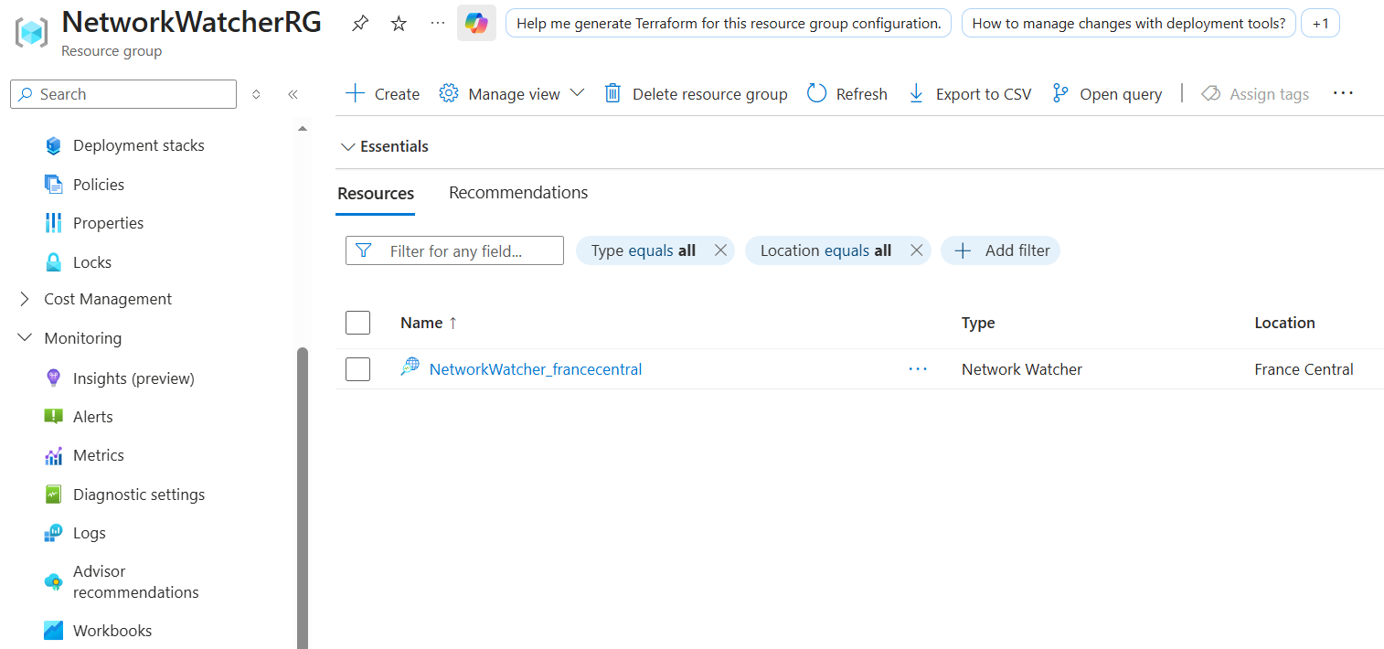1384x649 pixels.
Task: Click the Network Watcher resource icon
Action: pyautogui.click(x=410, y=367)
